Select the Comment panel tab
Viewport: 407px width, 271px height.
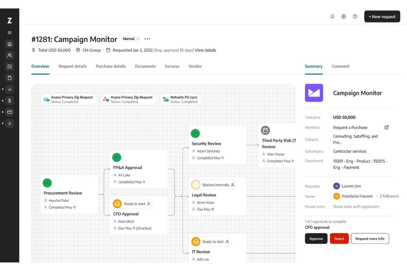(x=340, y=66)
